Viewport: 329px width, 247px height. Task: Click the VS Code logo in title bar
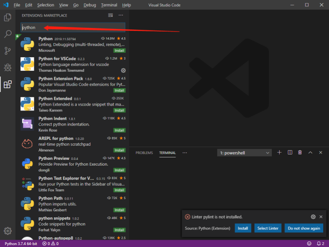6,5
